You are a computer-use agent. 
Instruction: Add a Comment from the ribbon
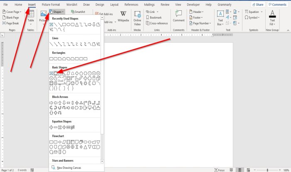pyautogui.click(x=178, y=16)
